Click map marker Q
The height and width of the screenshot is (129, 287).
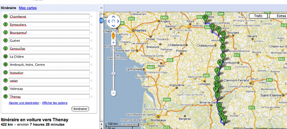(212, 27)
